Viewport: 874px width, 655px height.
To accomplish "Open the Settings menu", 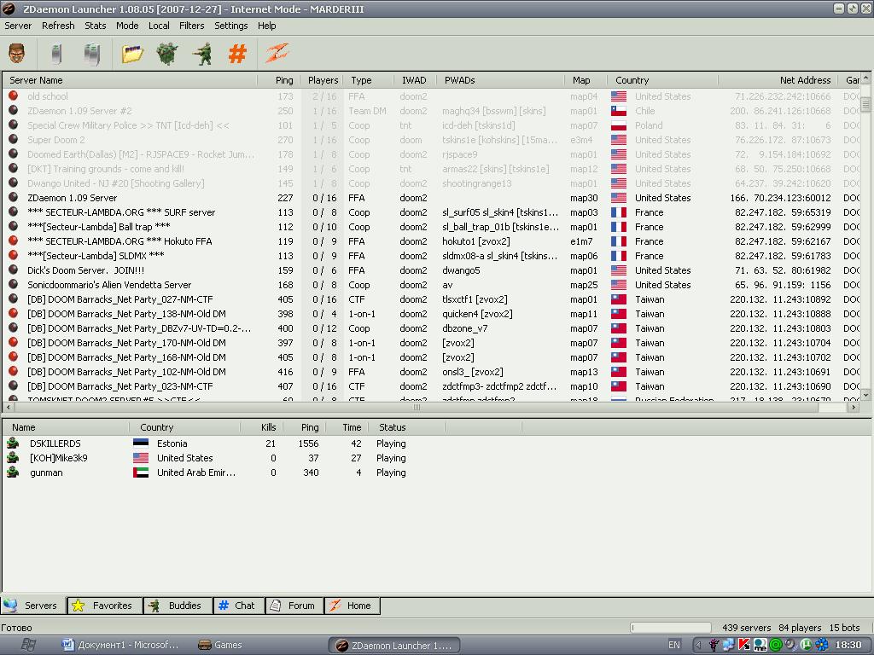I will point(230,26).
